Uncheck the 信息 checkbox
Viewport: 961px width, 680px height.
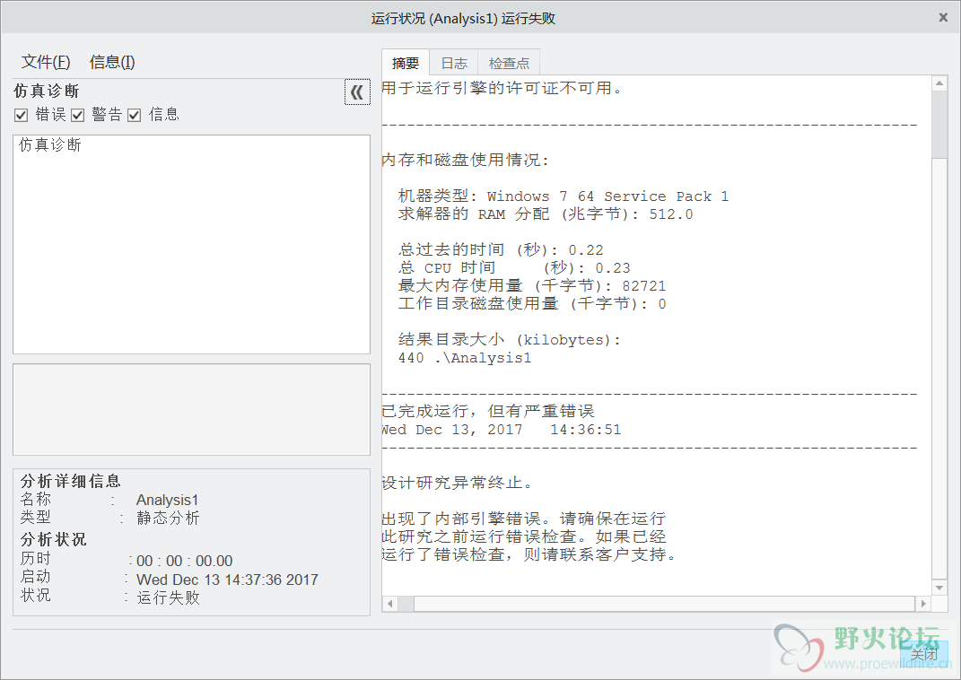135,115
